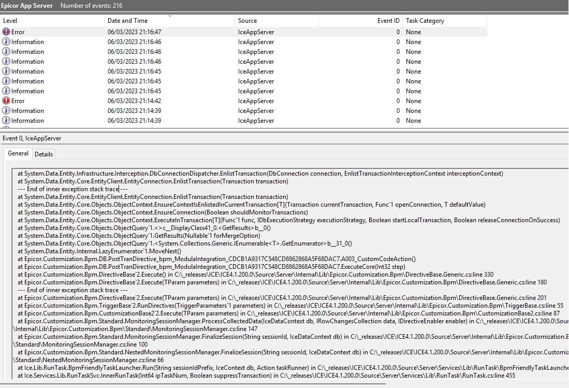The image size is (569, 388).
Task: Click the Information icon on the 21:16:46 event
Action: click(x=7, y=41)
